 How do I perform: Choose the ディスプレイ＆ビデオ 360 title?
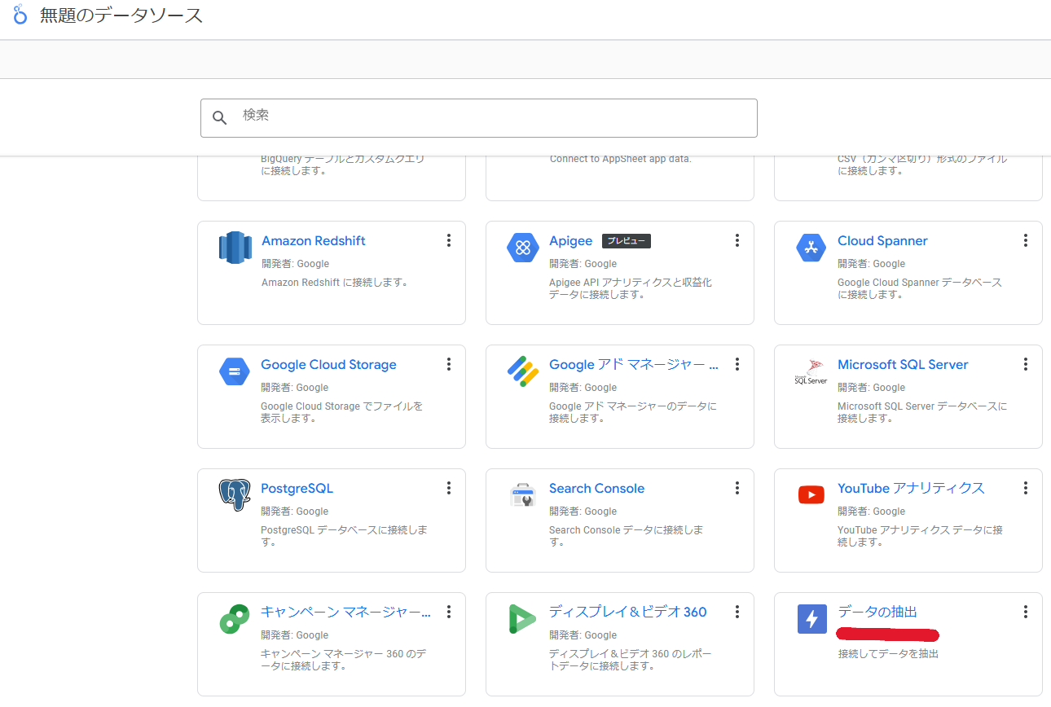click(x=628, y=613)
